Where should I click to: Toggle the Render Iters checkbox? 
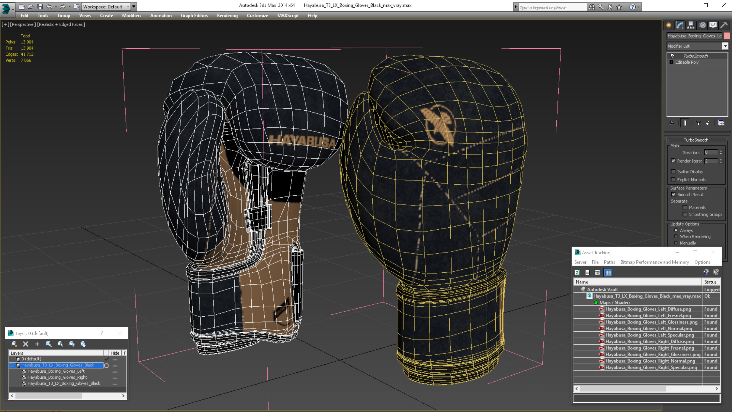[x=673, y=161]
